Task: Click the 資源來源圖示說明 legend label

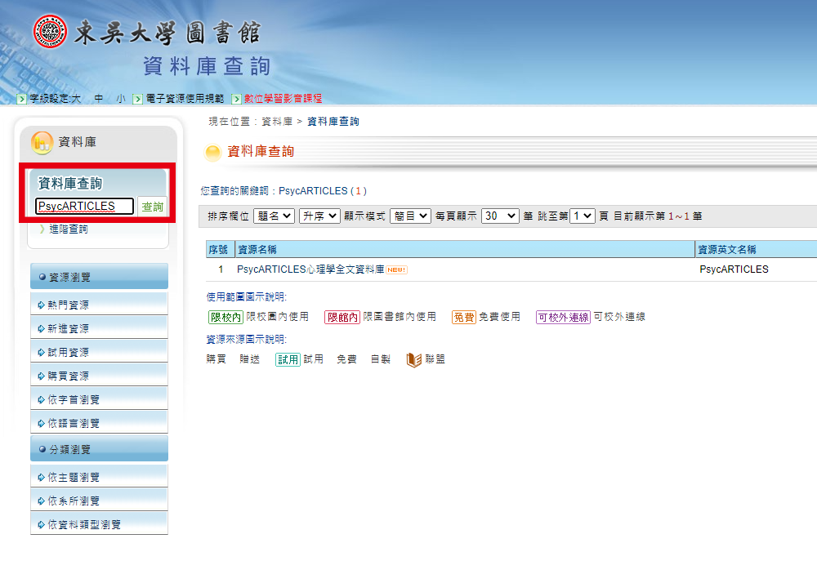Action: 247,340
